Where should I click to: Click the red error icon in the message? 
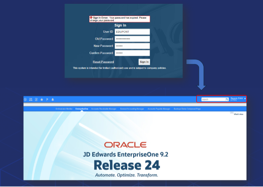click(91, 17)
